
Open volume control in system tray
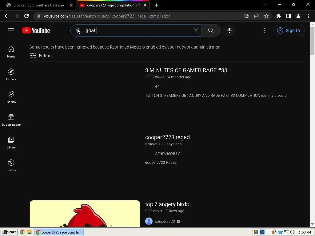[x=293, y=232]
